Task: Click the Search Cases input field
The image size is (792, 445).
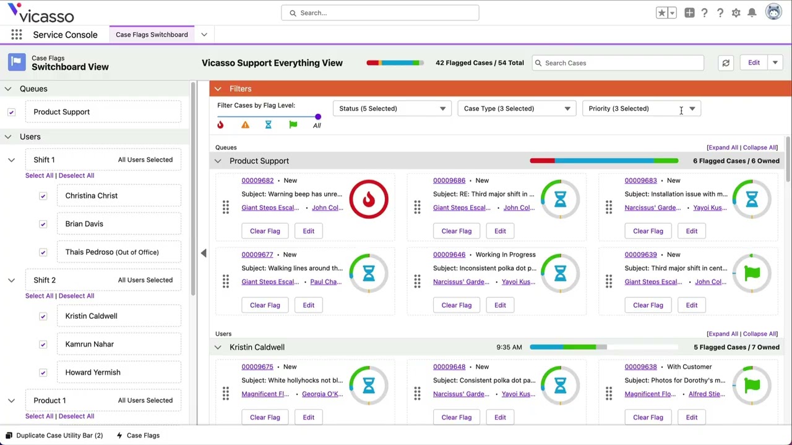Action: (x=618, y=63)
